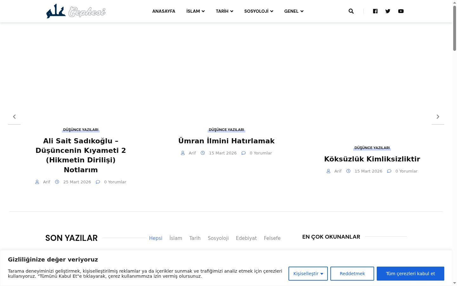Click scrollbar down arrow at bottom
This screenshot has width=457, height=286.
(454, 283)
